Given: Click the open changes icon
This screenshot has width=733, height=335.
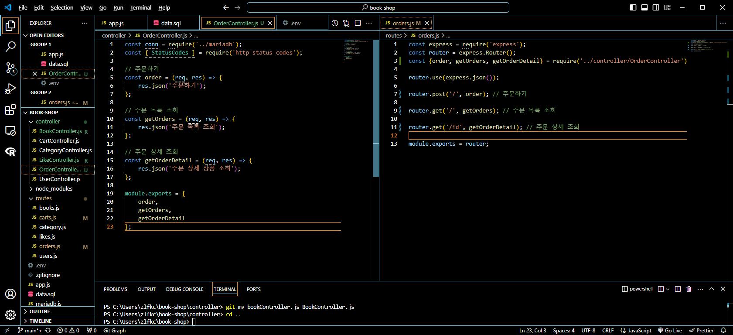Looking at the screenshot, I should [x=346, y=23].
